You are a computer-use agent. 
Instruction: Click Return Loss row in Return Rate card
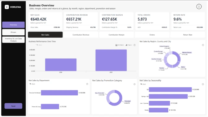[x=188, y=27]
